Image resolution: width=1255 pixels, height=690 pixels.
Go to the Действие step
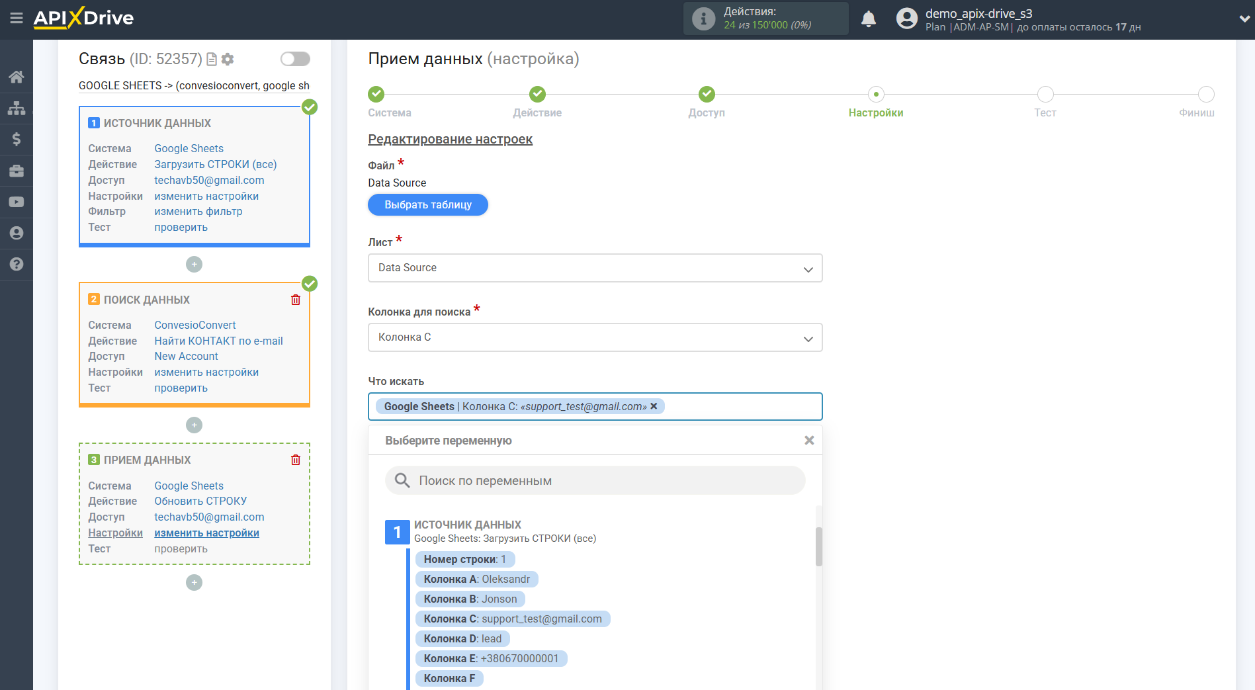(537, 95)
